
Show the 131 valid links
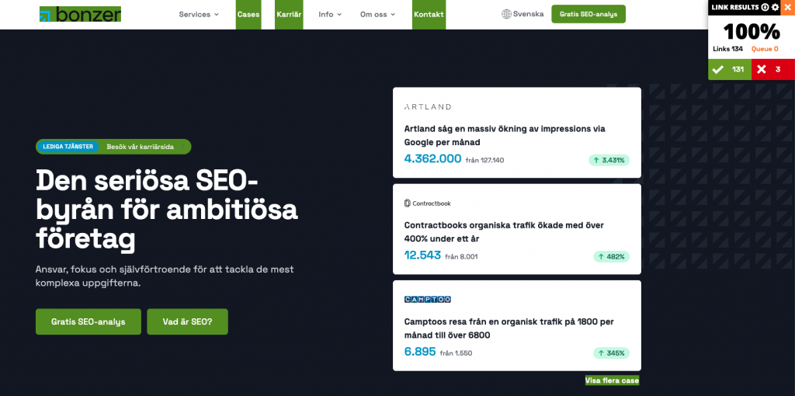click(729, 69)
